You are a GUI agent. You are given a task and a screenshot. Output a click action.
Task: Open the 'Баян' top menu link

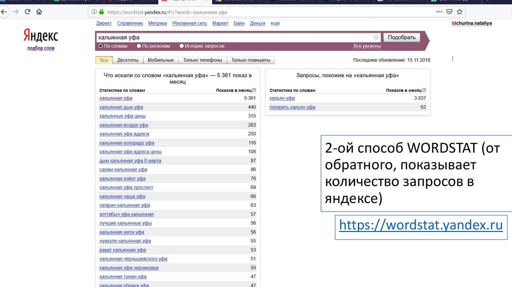pyautogui.click(x=239, y=23)
